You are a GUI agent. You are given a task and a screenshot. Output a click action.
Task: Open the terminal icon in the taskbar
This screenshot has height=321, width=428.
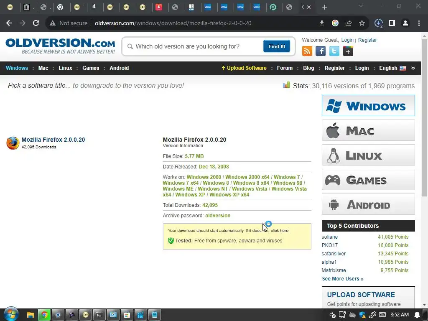[x=99, y=315]
